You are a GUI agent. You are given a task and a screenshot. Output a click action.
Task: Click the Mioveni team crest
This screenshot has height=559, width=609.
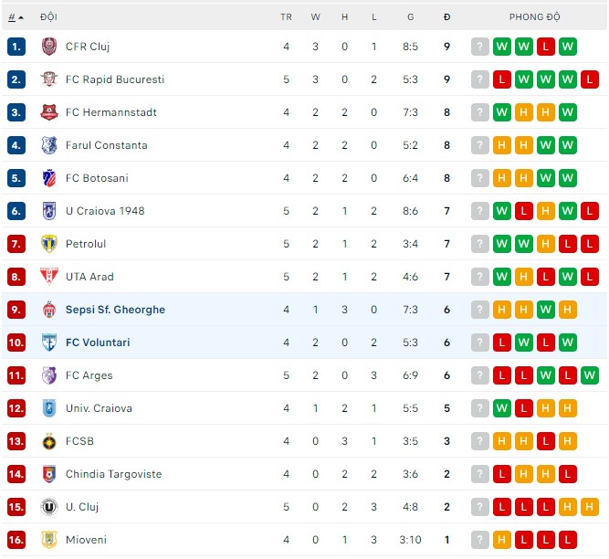[x=49, y=540]
